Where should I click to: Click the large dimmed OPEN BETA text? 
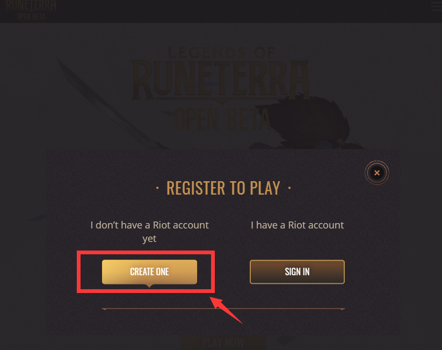tap(223, 120)
